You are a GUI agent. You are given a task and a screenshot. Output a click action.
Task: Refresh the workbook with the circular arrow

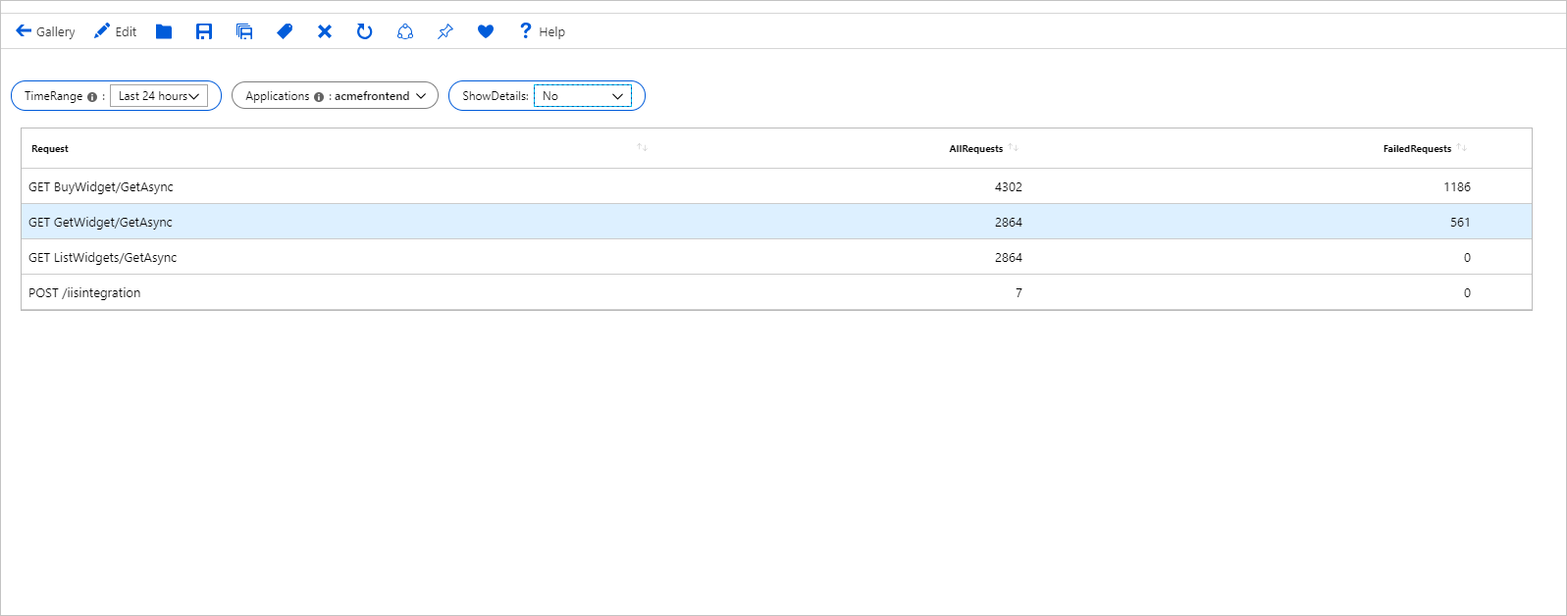tap(365, 31)
